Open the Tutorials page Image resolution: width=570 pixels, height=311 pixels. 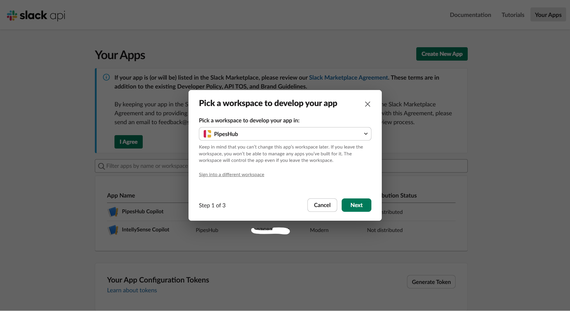tap(512, 15)
